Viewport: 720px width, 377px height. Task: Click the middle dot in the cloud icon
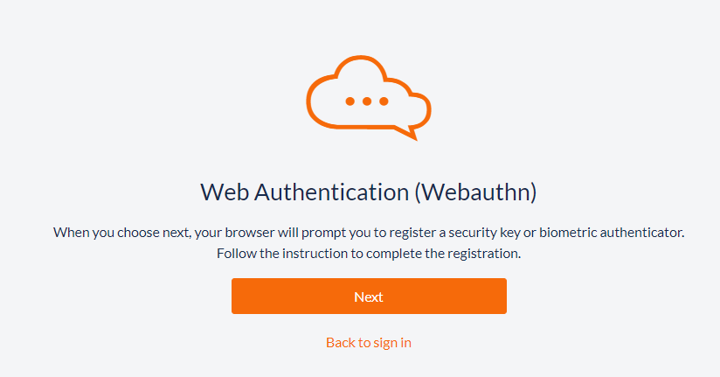point(368,101)
